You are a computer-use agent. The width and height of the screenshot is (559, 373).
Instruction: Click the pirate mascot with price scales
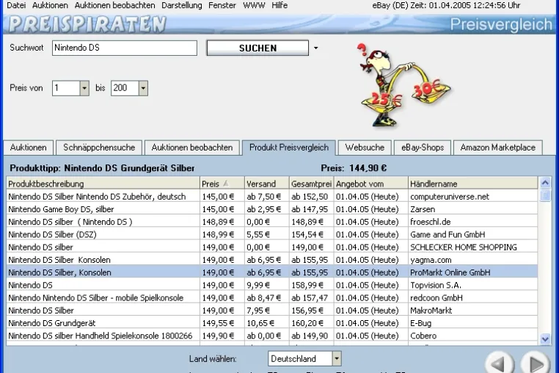point(403,84)
